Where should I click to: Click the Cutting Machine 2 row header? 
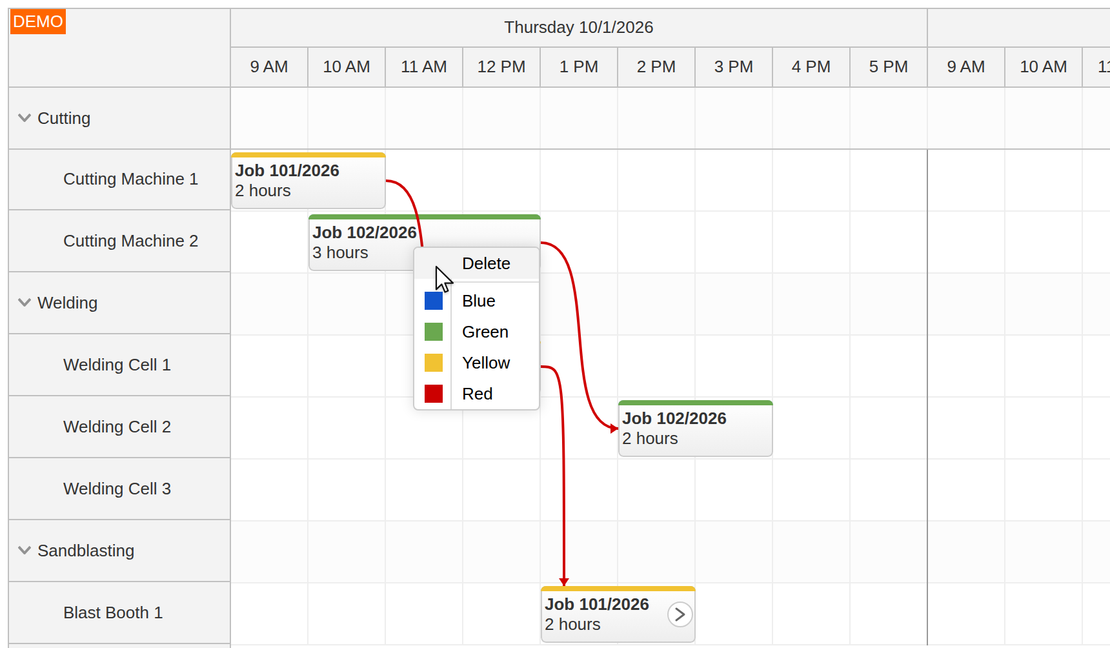click(119, 241)
